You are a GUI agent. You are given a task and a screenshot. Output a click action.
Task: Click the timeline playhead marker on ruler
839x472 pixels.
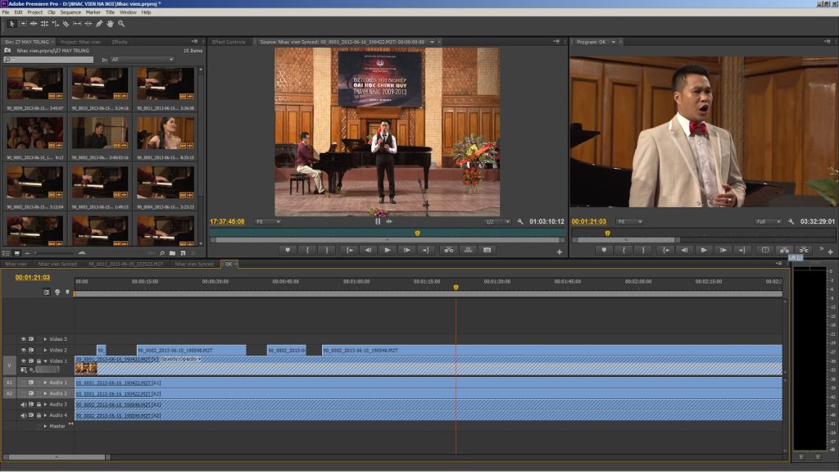click(456, 287)
